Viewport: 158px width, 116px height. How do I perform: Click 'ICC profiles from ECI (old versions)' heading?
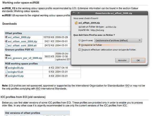[x=23, y=97]
